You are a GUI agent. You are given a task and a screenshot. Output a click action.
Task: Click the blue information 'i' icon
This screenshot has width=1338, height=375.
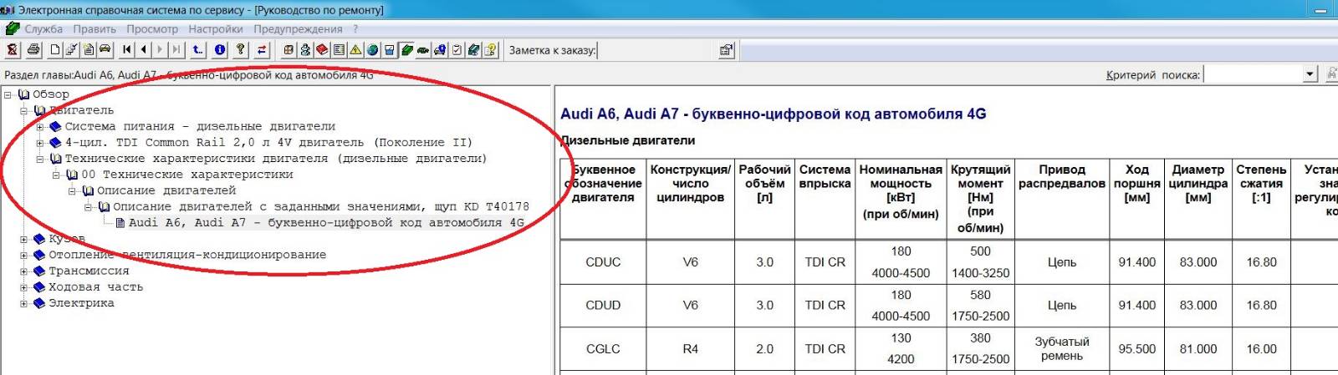click(220, 49)
